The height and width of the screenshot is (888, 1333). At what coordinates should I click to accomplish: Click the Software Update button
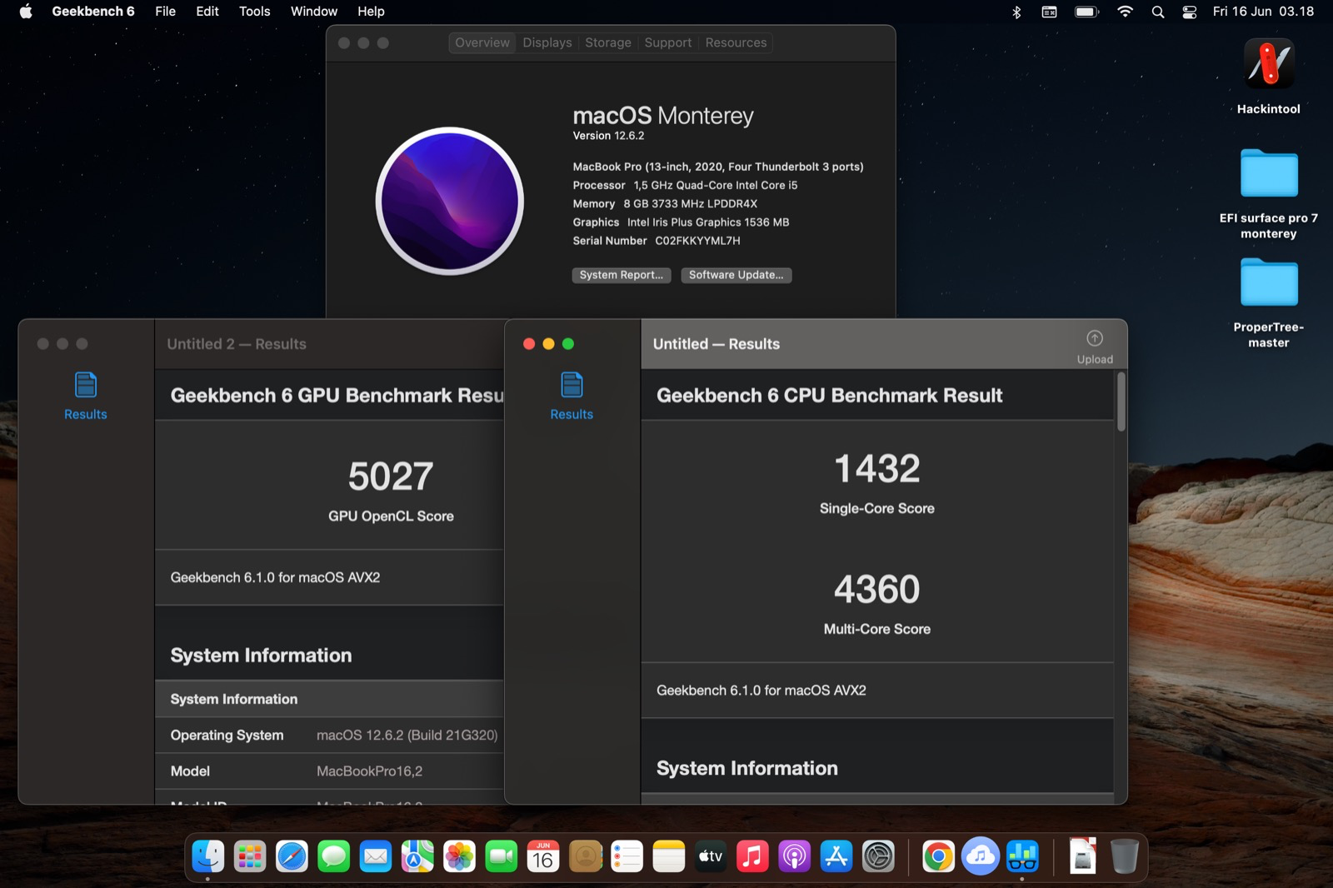pyautogui.click(x=736, y=275)
